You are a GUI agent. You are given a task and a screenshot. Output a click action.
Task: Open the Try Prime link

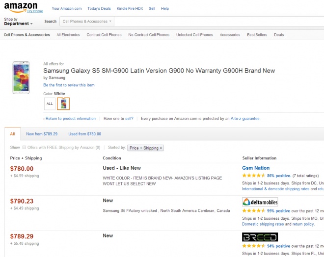pyautogui.click(x=35, y=11)
